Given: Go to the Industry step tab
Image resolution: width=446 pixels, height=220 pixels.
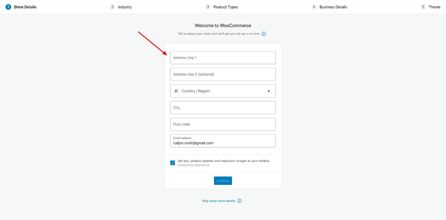Looking at the screenshot, I should tap(125, 7).
